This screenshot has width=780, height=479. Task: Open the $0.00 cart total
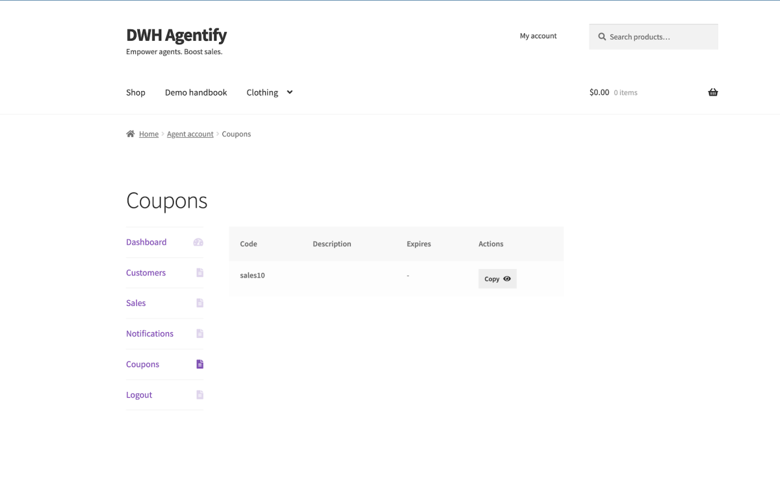coord(599,92)
